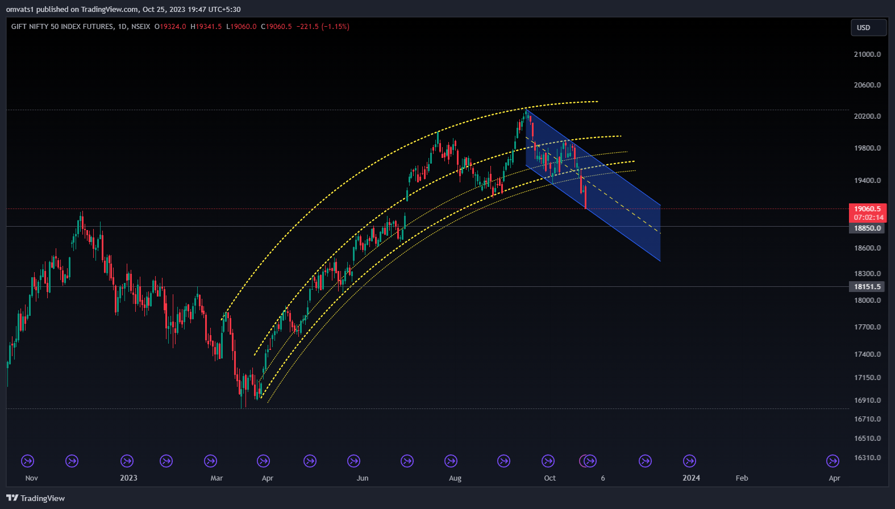The height and width of the screenshot is (509, 895).
Task: Click the countdown timer 07:02:14
Action: click(x=868, y=218)
